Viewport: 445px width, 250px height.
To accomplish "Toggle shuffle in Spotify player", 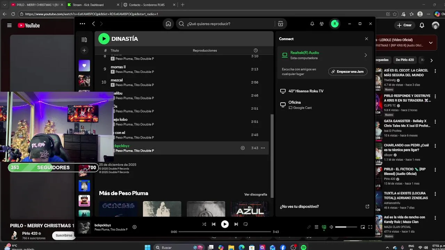I will (204, 224).
